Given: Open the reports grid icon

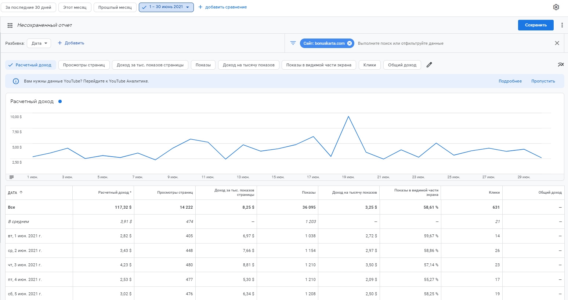Looking at the screenshot, I should 10,25.
